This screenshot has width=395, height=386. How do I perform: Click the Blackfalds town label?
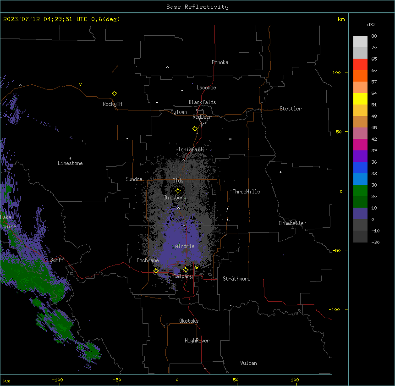click(x=202, y=102)
